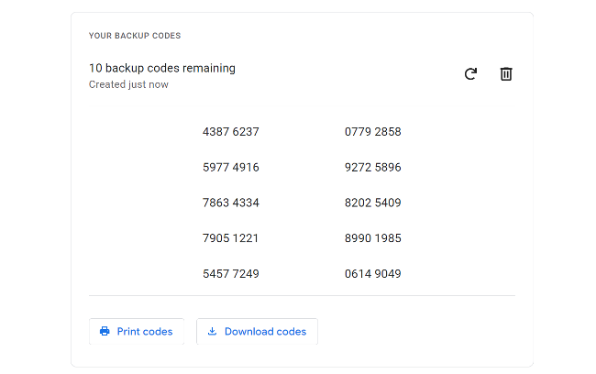The height and width of the screenshot is (374, 596).
Task: Click the trash icon to delete backup codes
Action: point(506,73)
